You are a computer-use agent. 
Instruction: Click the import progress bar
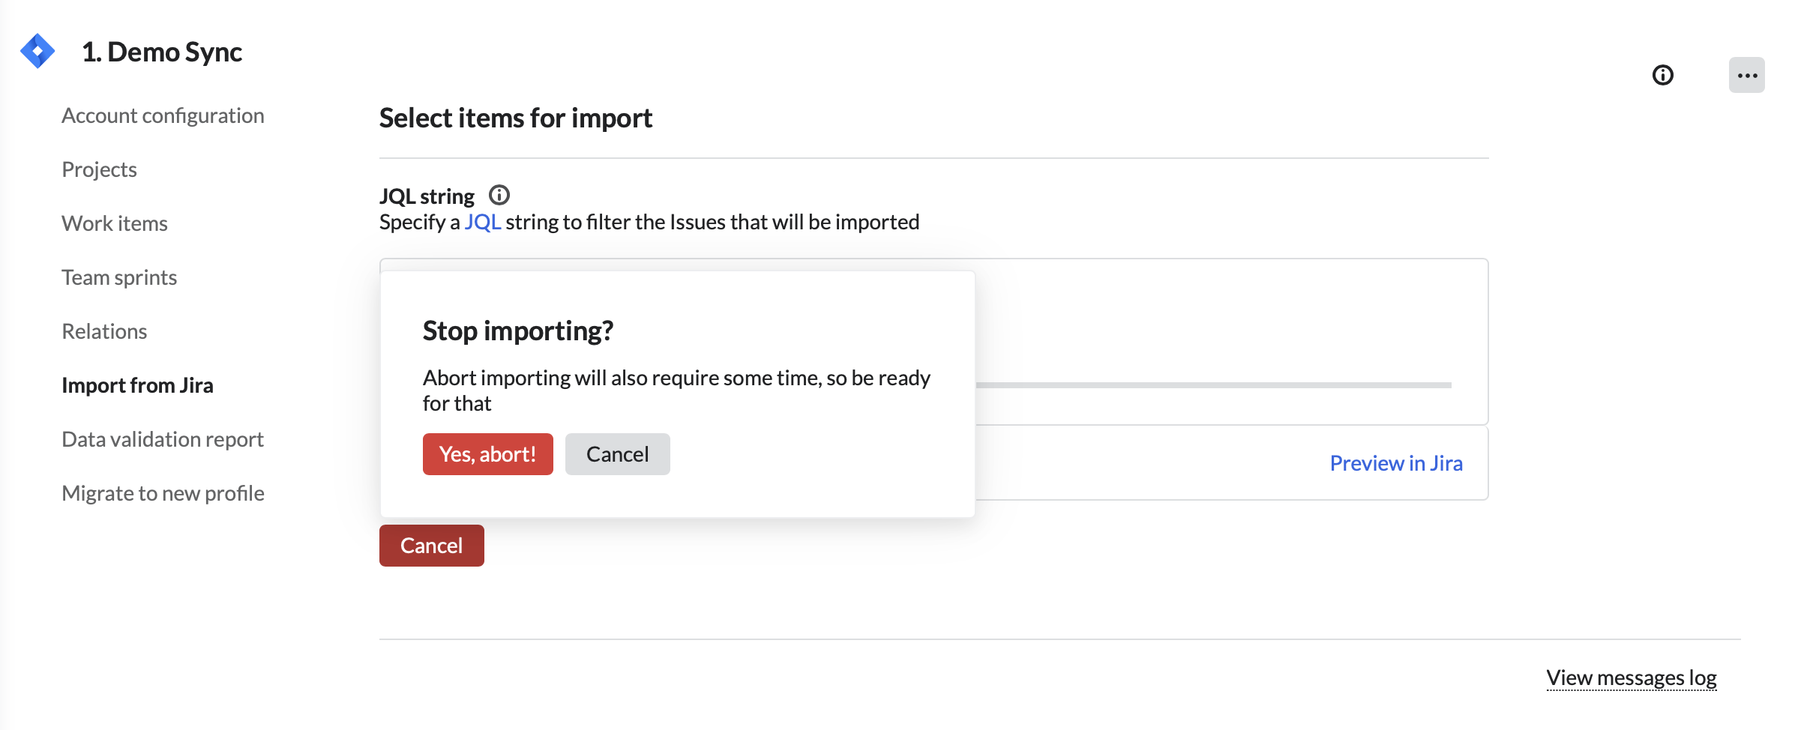pos(1213,385)
